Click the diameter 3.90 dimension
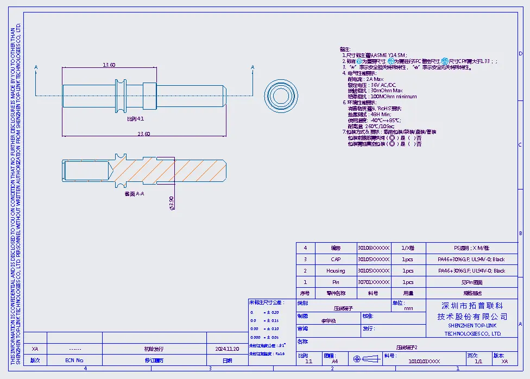Screen dimensions: 530x379 point(172,203)
